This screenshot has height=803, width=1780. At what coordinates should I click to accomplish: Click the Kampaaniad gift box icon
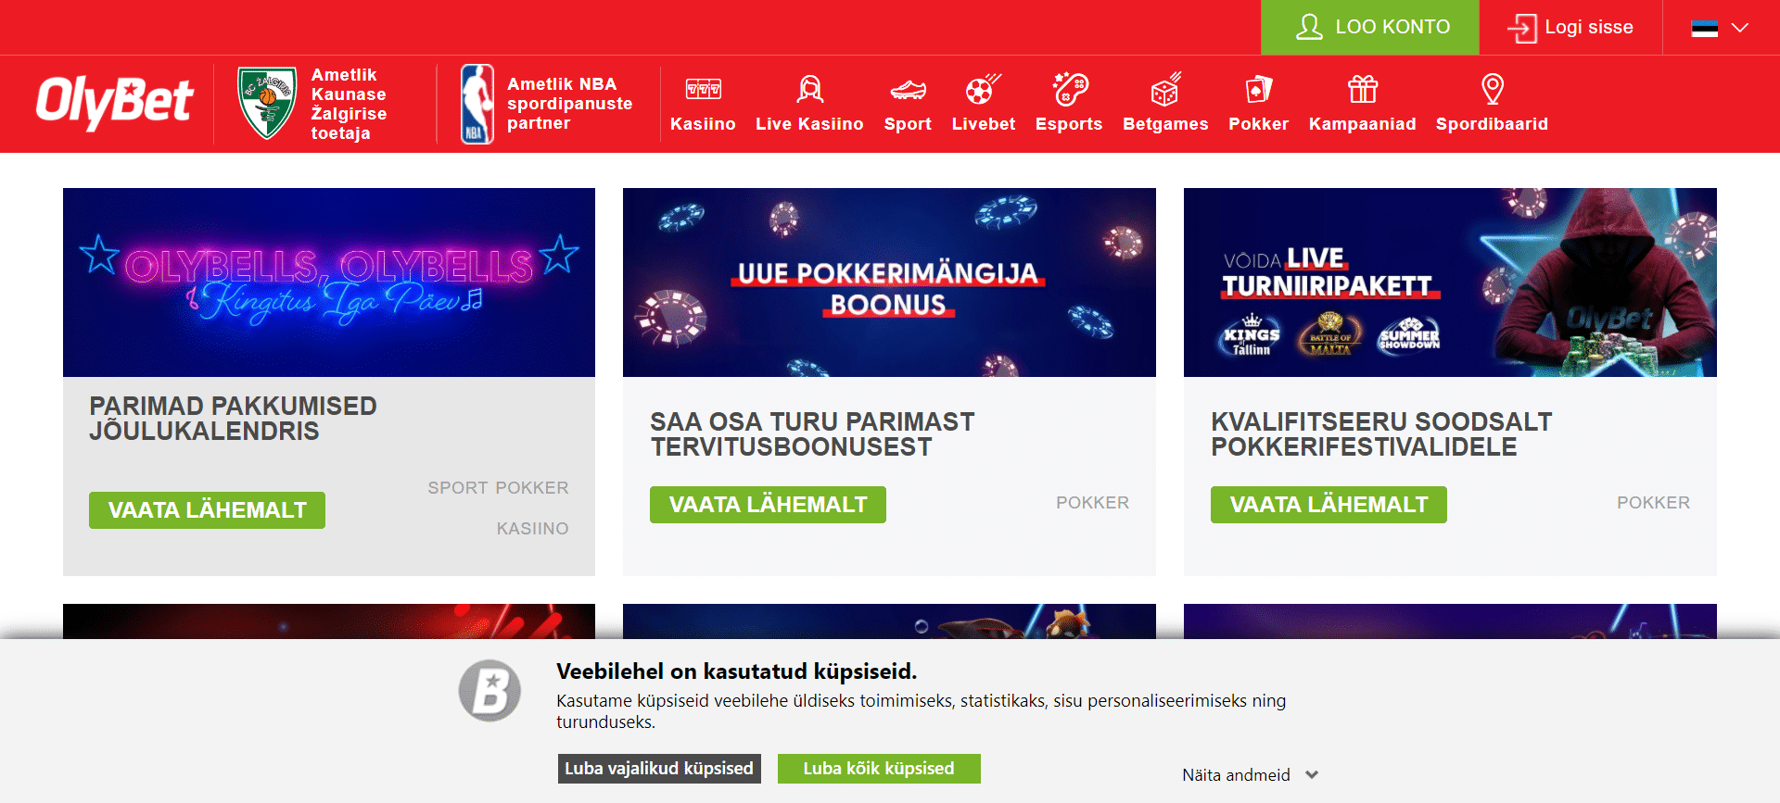coord(1362,90)
